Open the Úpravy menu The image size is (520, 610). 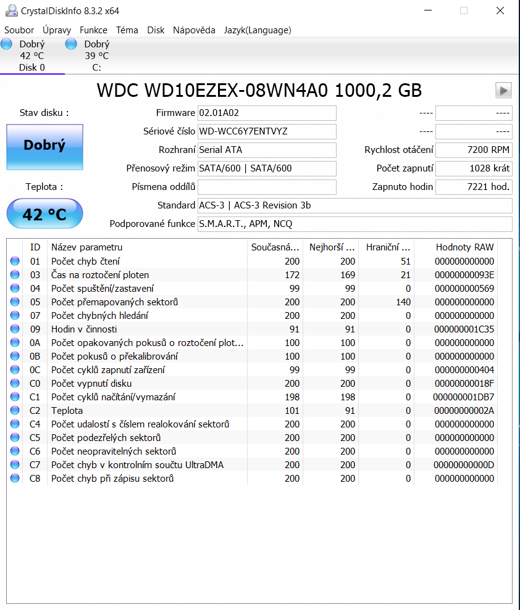point(57,30)
